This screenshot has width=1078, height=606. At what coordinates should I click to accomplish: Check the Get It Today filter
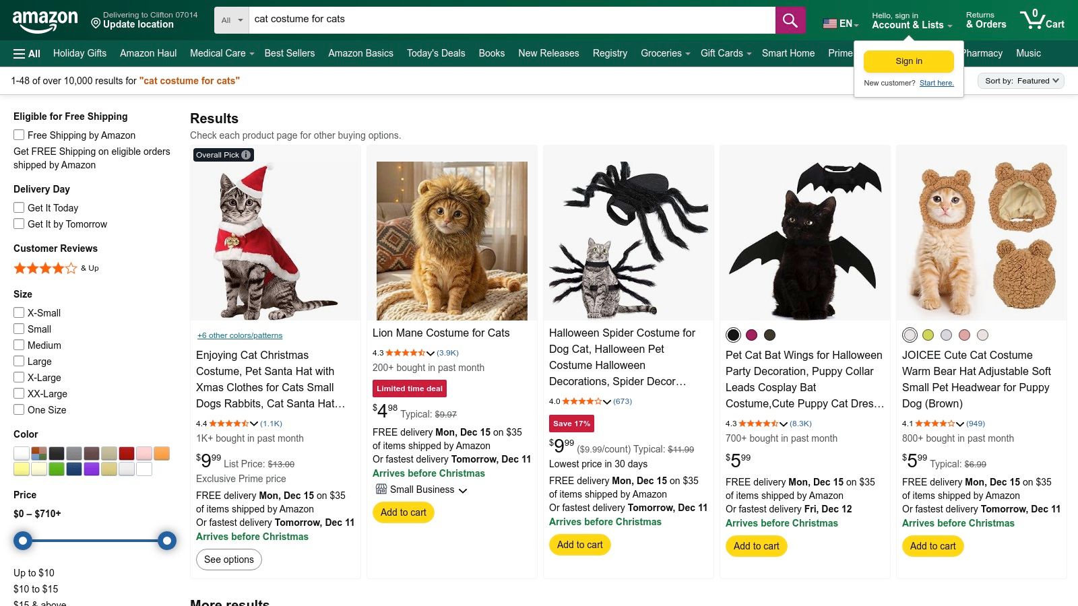(18, 207)
